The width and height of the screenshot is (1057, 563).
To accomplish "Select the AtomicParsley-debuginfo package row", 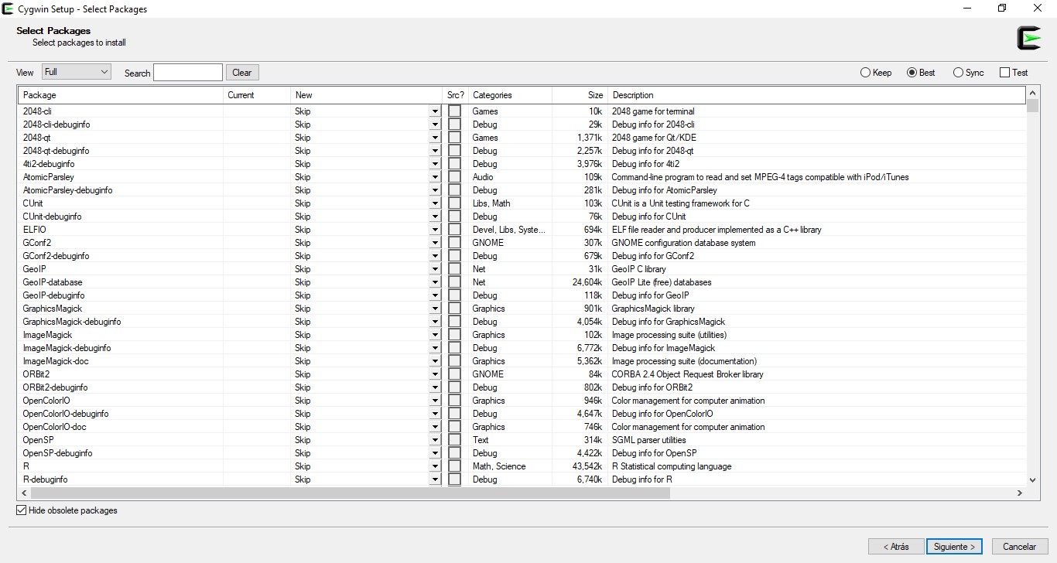I will pyautogui.click(x=522, y=190).
